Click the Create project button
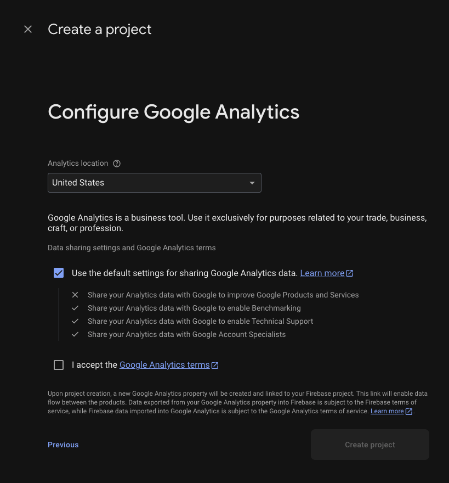Viewport: 449px width, 483px height. pos(370,445)
